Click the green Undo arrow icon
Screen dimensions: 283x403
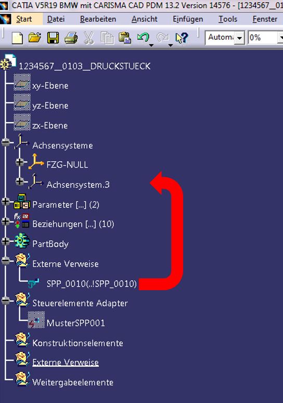tap(143, 37)
